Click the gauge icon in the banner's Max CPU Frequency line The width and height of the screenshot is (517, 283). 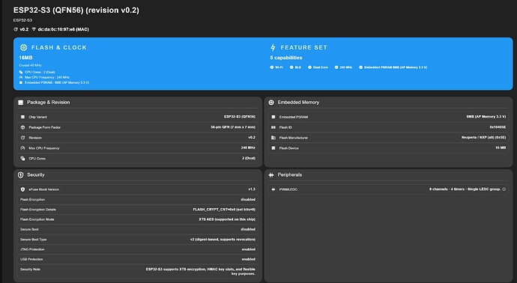(21, 77)
